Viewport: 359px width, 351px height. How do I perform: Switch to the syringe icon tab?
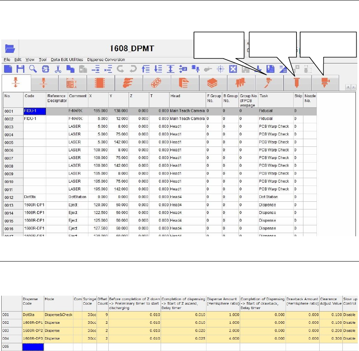(x=269, y=83)
